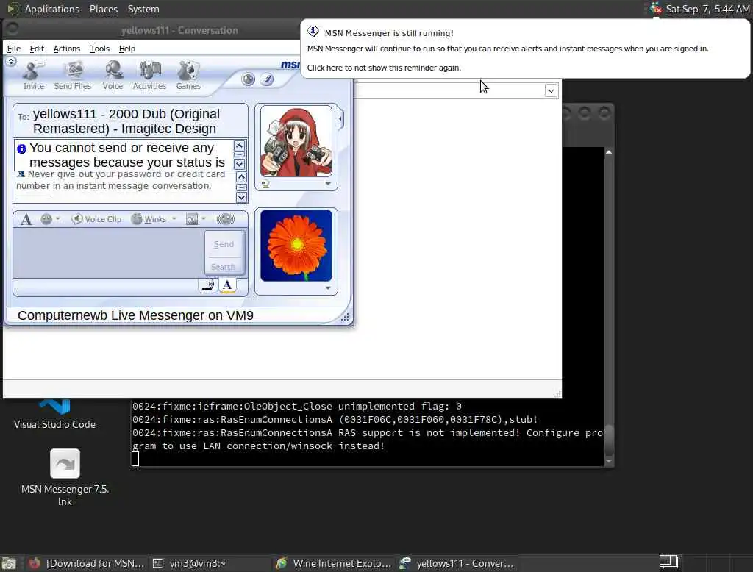
Task: Click your orange flower display picture
Action: [x=296, y=246]
